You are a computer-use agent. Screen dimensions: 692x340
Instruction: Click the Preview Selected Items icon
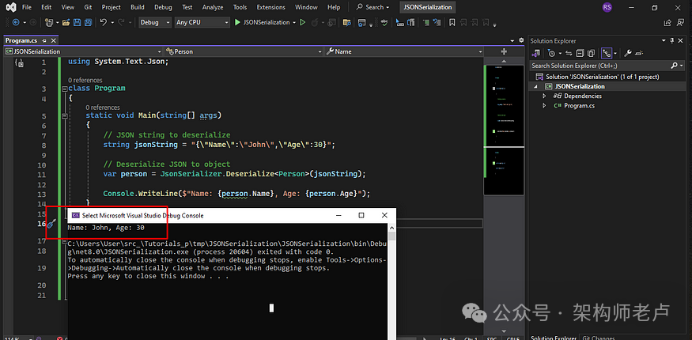click(638, 53)
